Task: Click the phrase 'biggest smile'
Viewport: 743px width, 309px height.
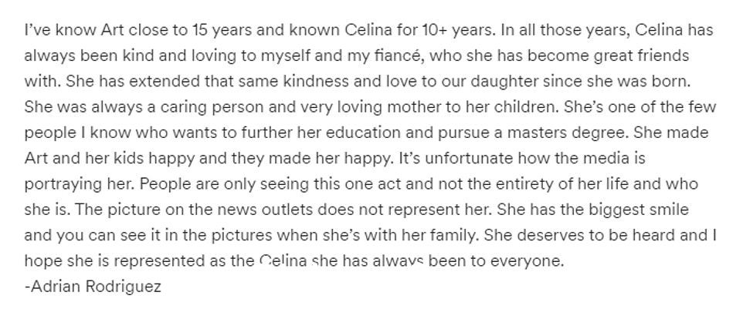Action: [640, 210]
